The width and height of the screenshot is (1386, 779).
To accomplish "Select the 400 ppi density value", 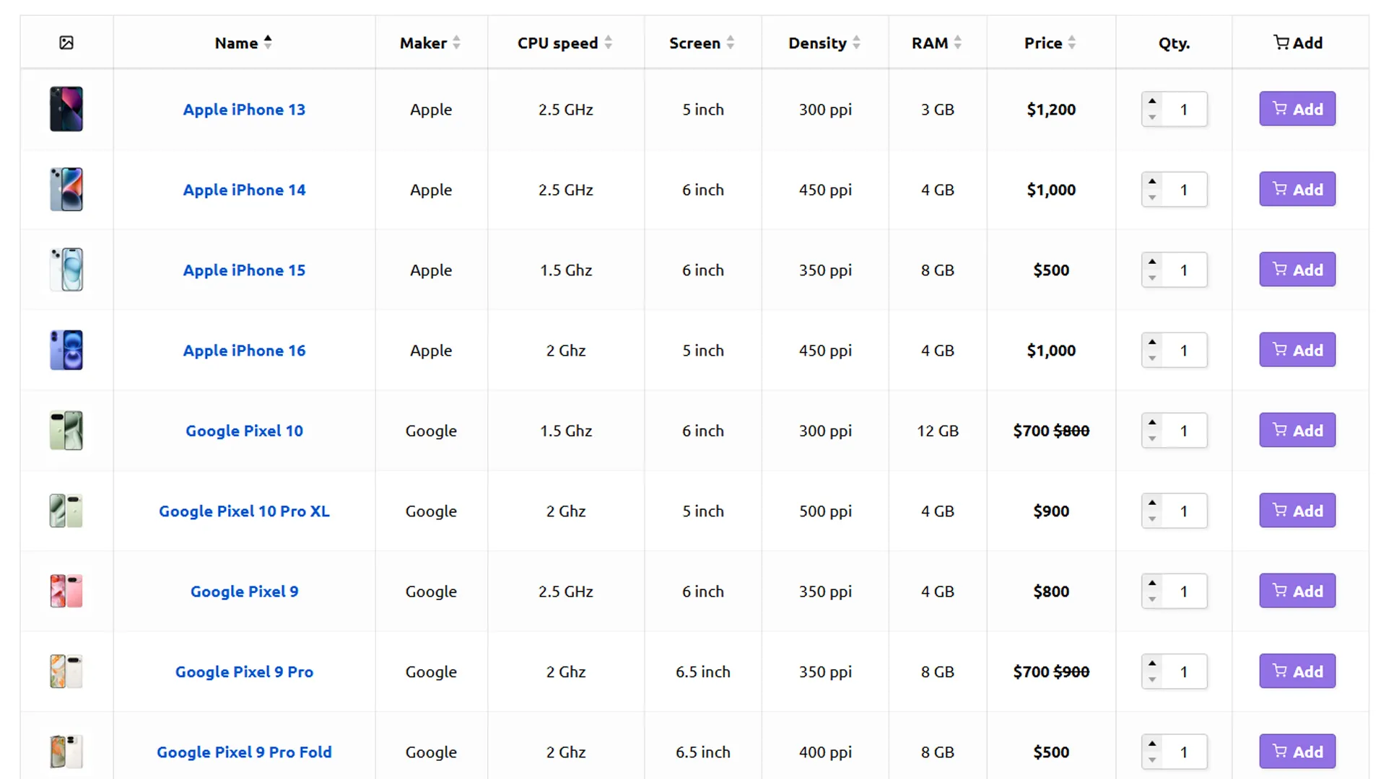I will tap(825, 752).
